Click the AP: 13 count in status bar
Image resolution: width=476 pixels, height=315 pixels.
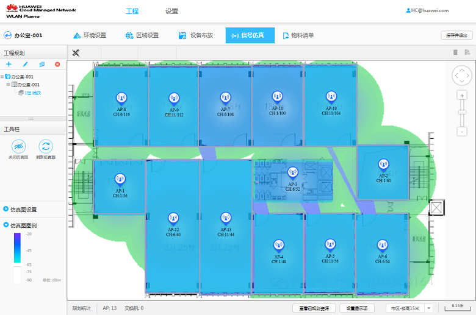click(x=110, y=308)
